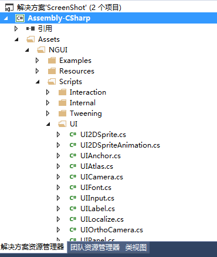Click the C# file icon of UIInput.cs

[73, 198]
